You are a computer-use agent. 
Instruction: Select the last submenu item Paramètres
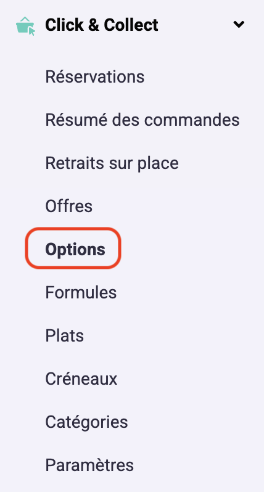[x=89, y=465]
